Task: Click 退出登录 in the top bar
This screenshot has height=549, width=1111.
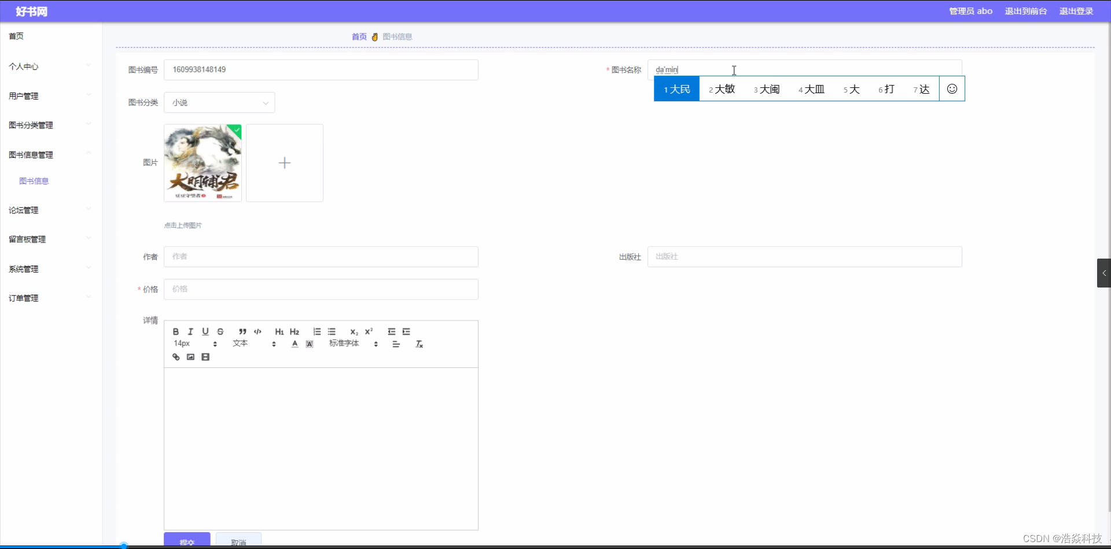Action: (x=1076, y=11)
